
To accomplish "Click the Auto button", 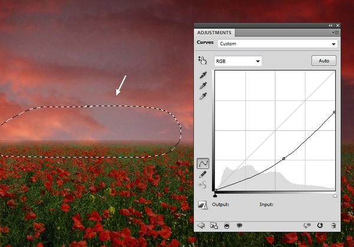I will 323,61.
